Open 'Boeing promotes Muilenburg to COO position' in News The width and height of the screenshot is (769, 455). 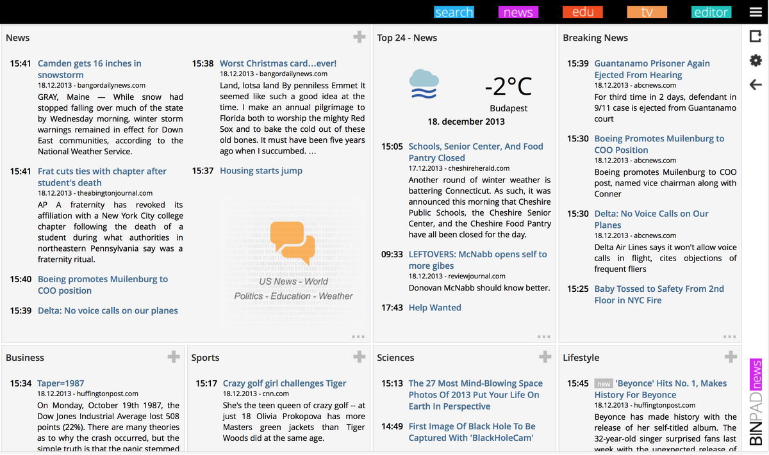(103, 285)
